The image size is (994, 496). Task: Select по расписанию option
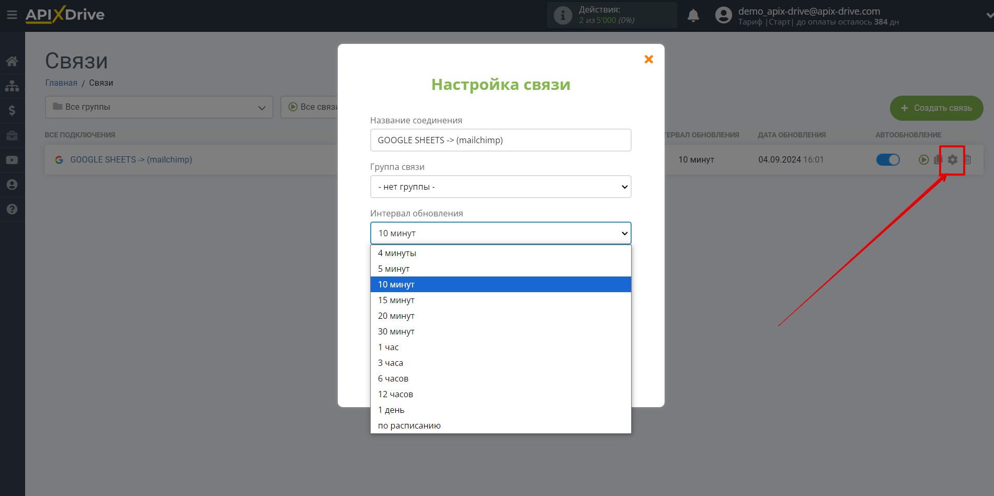(501, 425)
